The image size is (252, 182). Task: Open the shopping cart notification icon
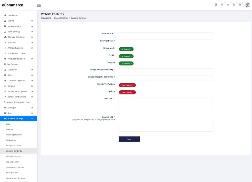228,5
